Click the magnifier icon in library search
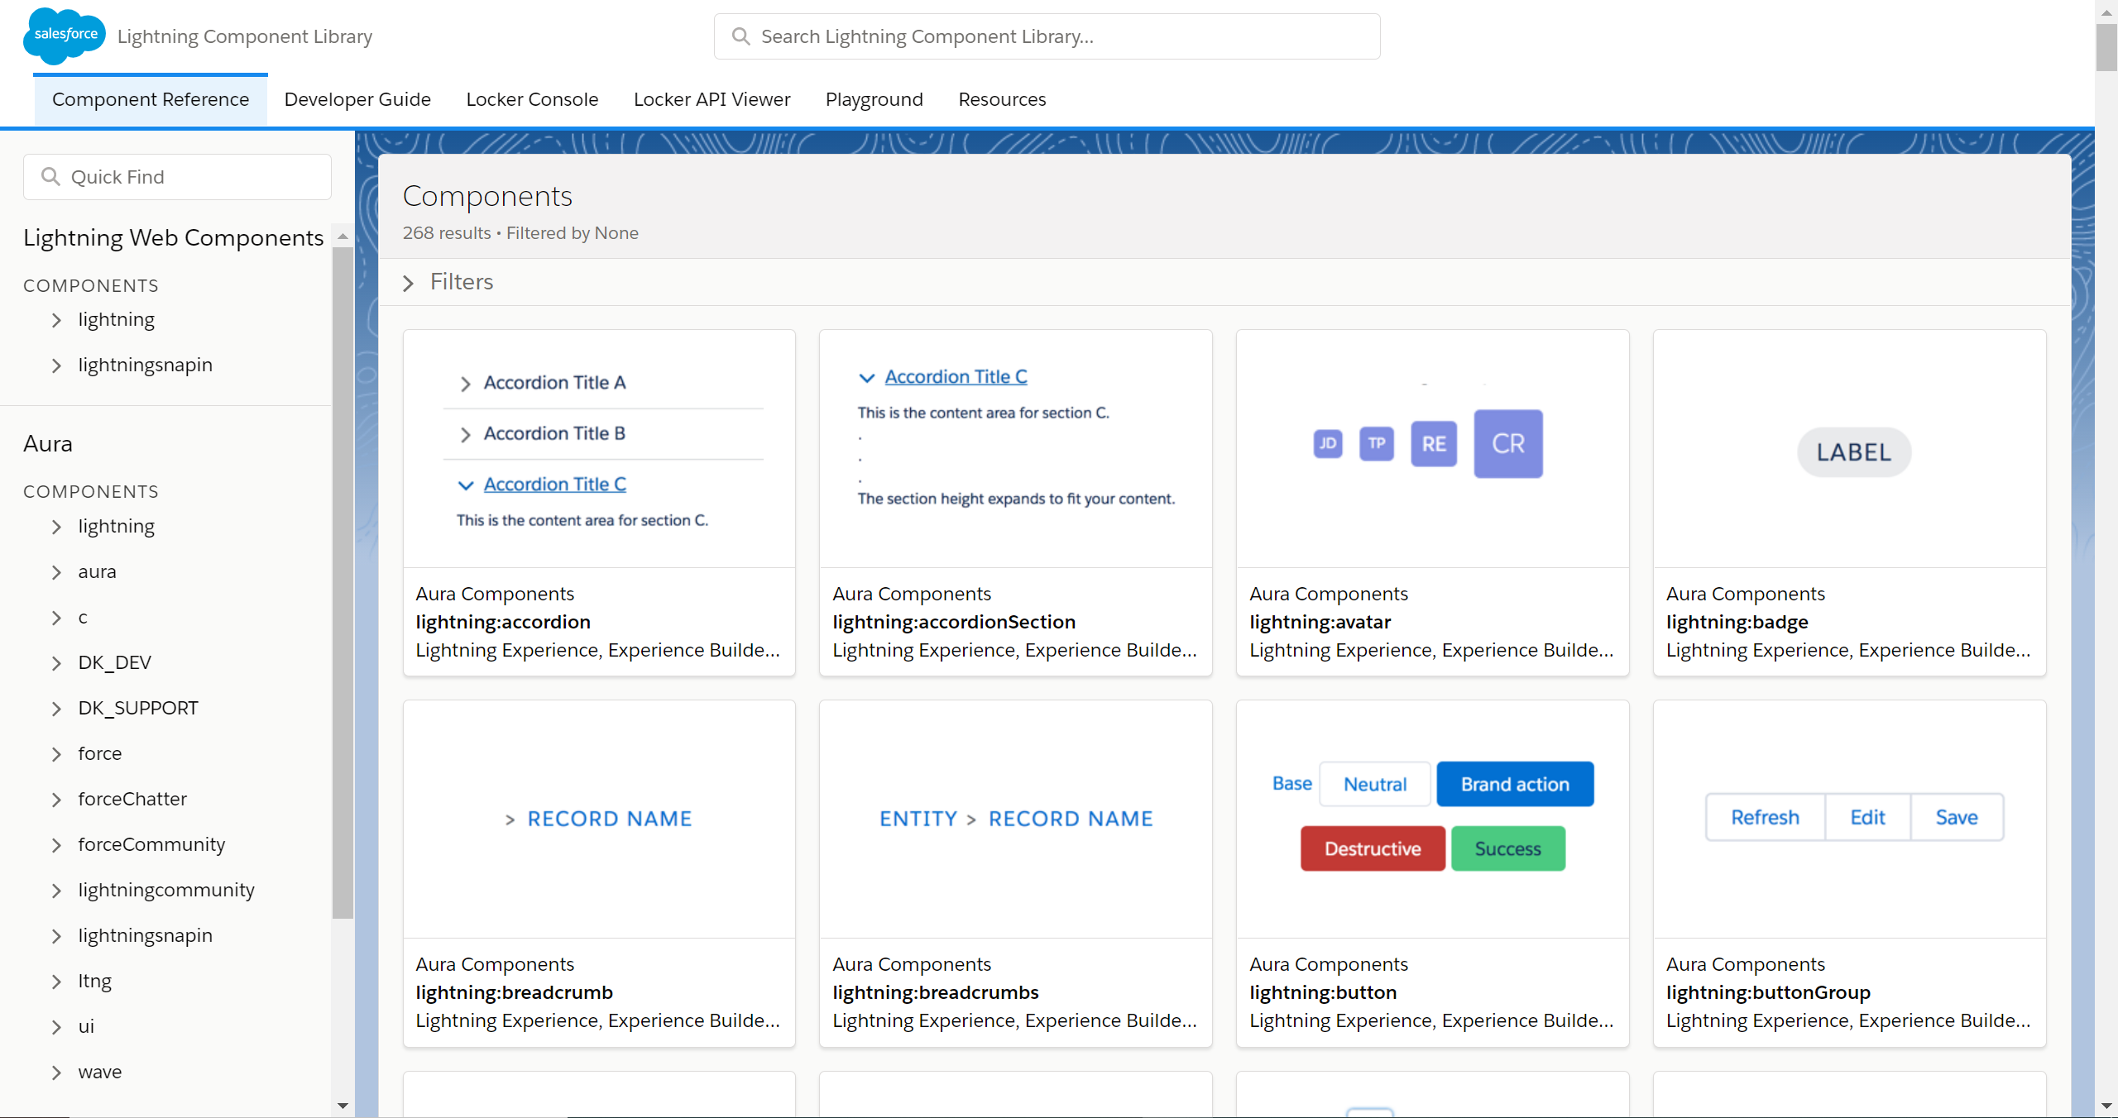 tap(740, 36)
